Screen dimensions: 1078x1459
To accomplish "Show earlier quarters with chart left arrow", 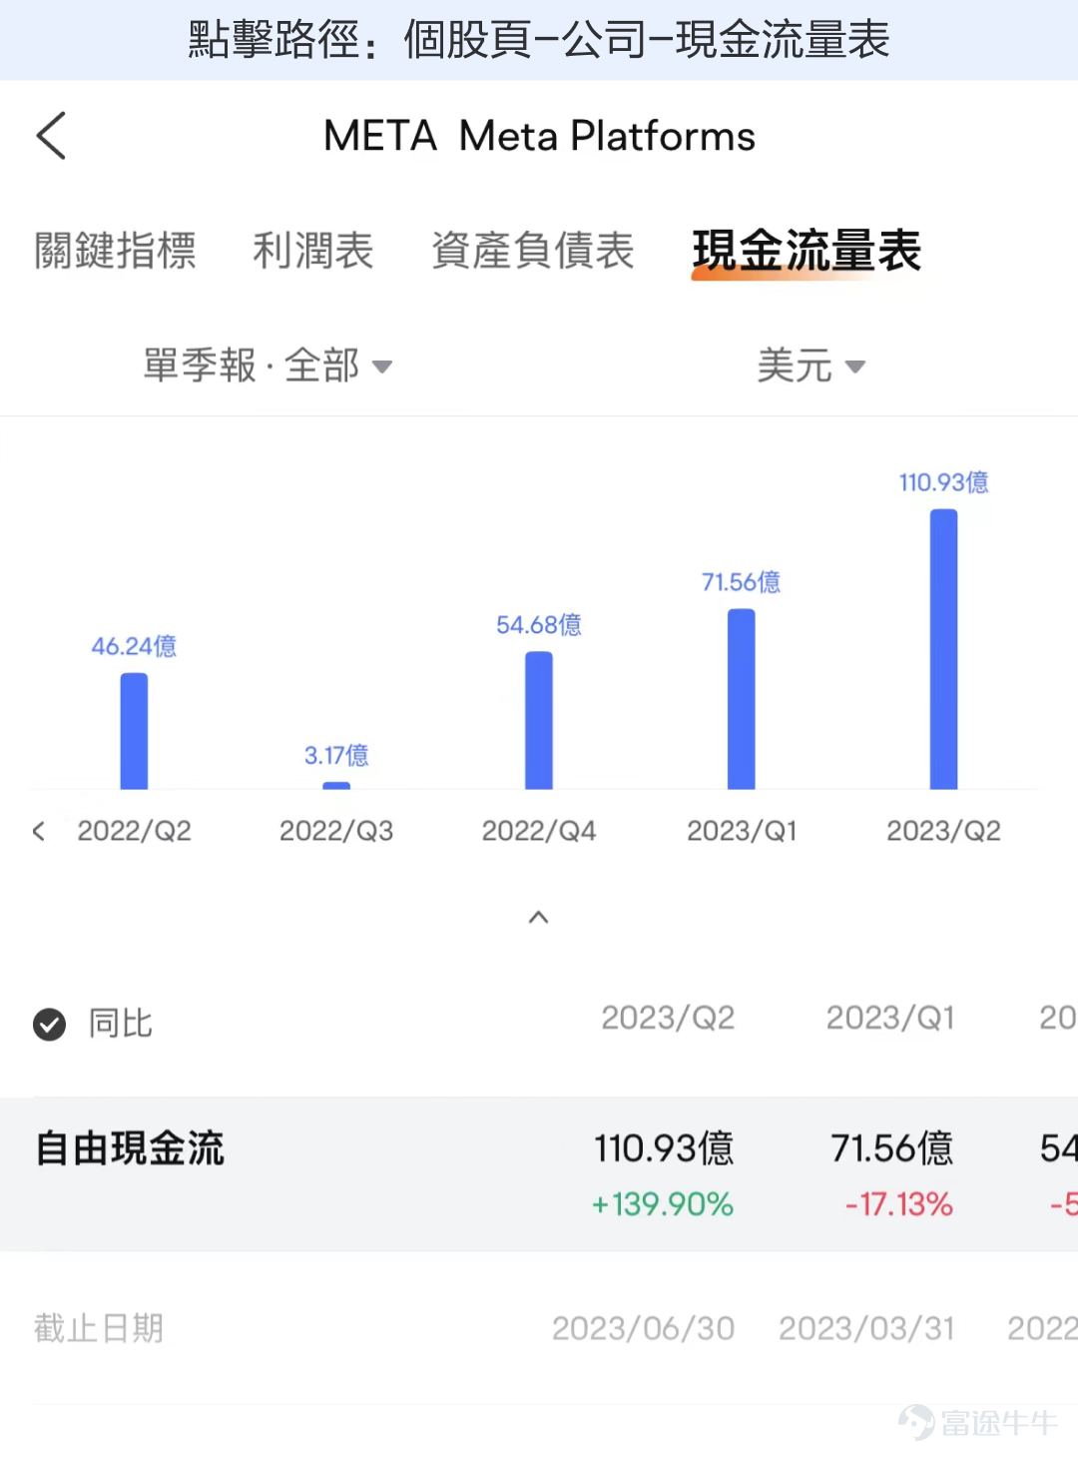I will point(39,831).
